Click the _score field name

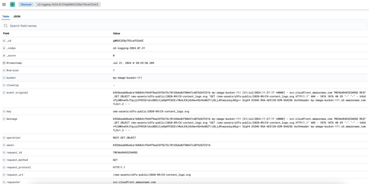point(10,56)
